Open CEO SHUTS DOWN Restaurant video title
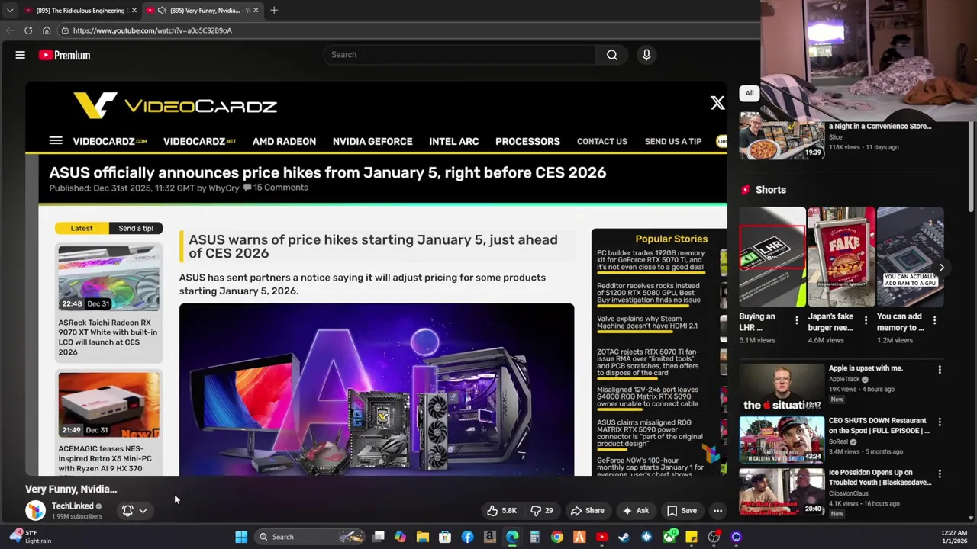 (x=879, y=425)
